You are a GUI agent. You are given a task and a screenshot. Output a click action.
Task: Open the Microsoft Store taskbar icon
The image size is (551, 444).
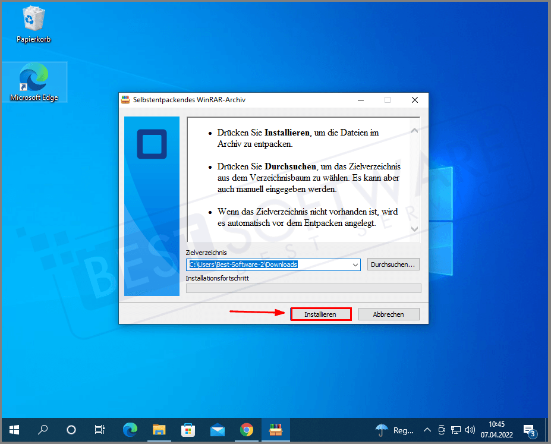pyautogui.click(x=188, y=430)
